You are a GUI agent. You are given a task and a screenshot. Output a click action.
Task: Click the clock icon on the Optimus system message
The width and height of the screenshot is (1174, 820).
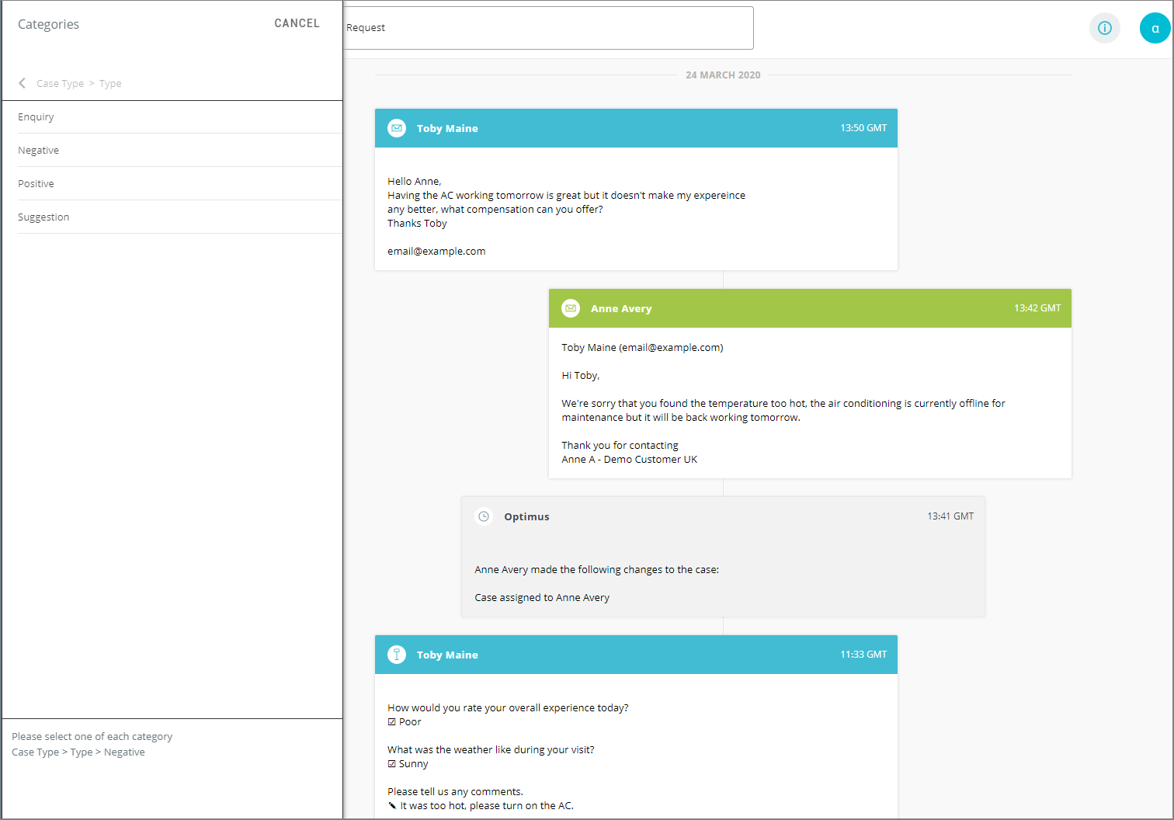(484, 516)
